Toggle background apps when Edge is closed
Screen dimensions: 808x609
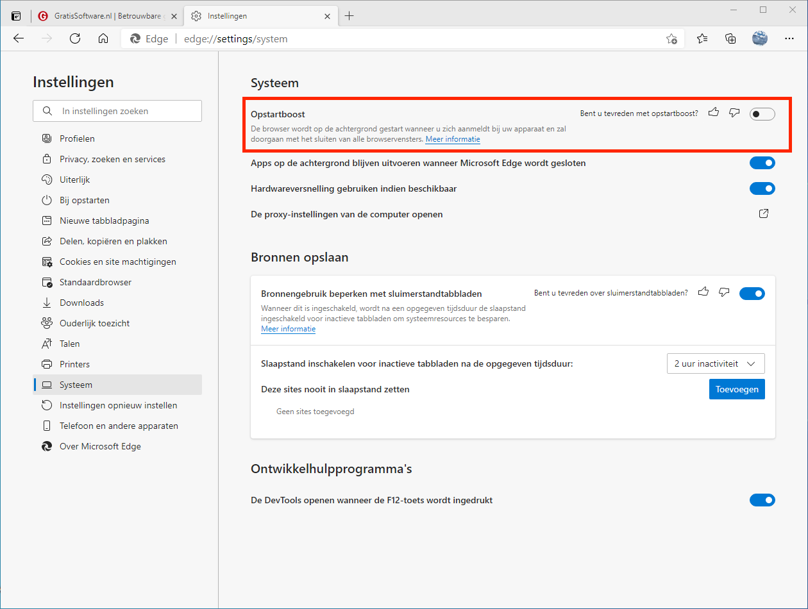click(x=762, y=163)
